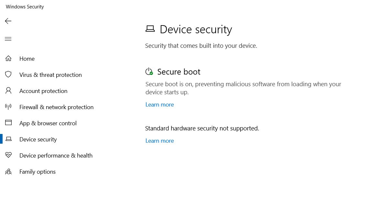
Task: Select the Device security sidebar label
Action: [38, 139]
